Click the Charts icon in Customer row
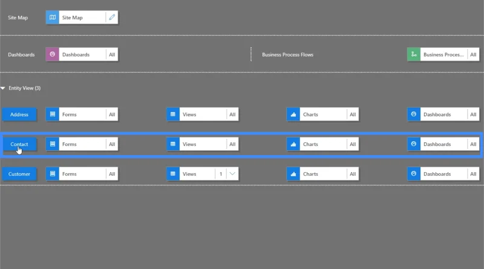 click(x=293, y=174)
